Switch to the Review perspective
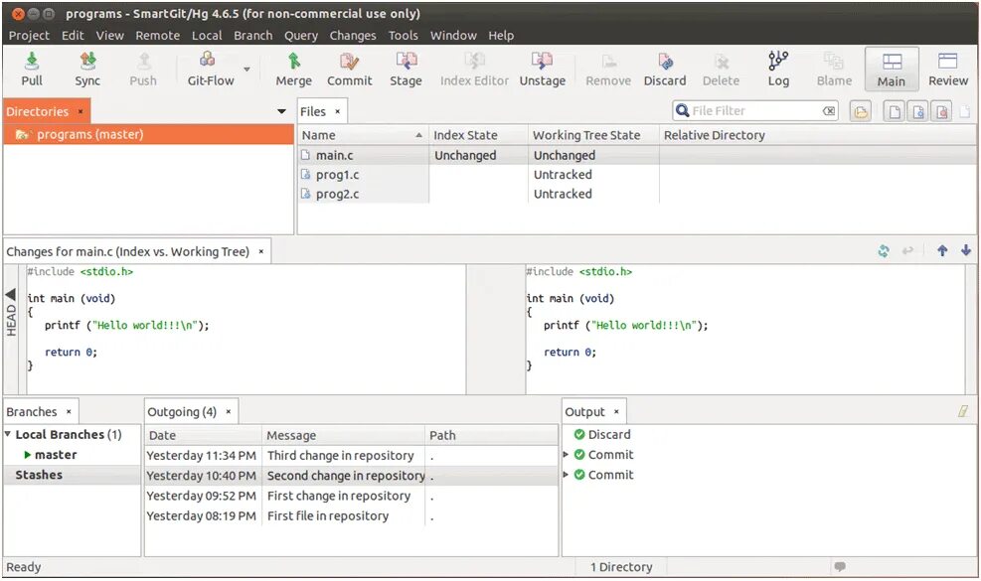Screen dimensions: 981x581 [x=948, y=69]
